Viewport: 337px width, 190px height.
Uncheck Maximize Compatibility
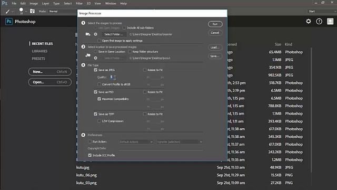(99, 99)
